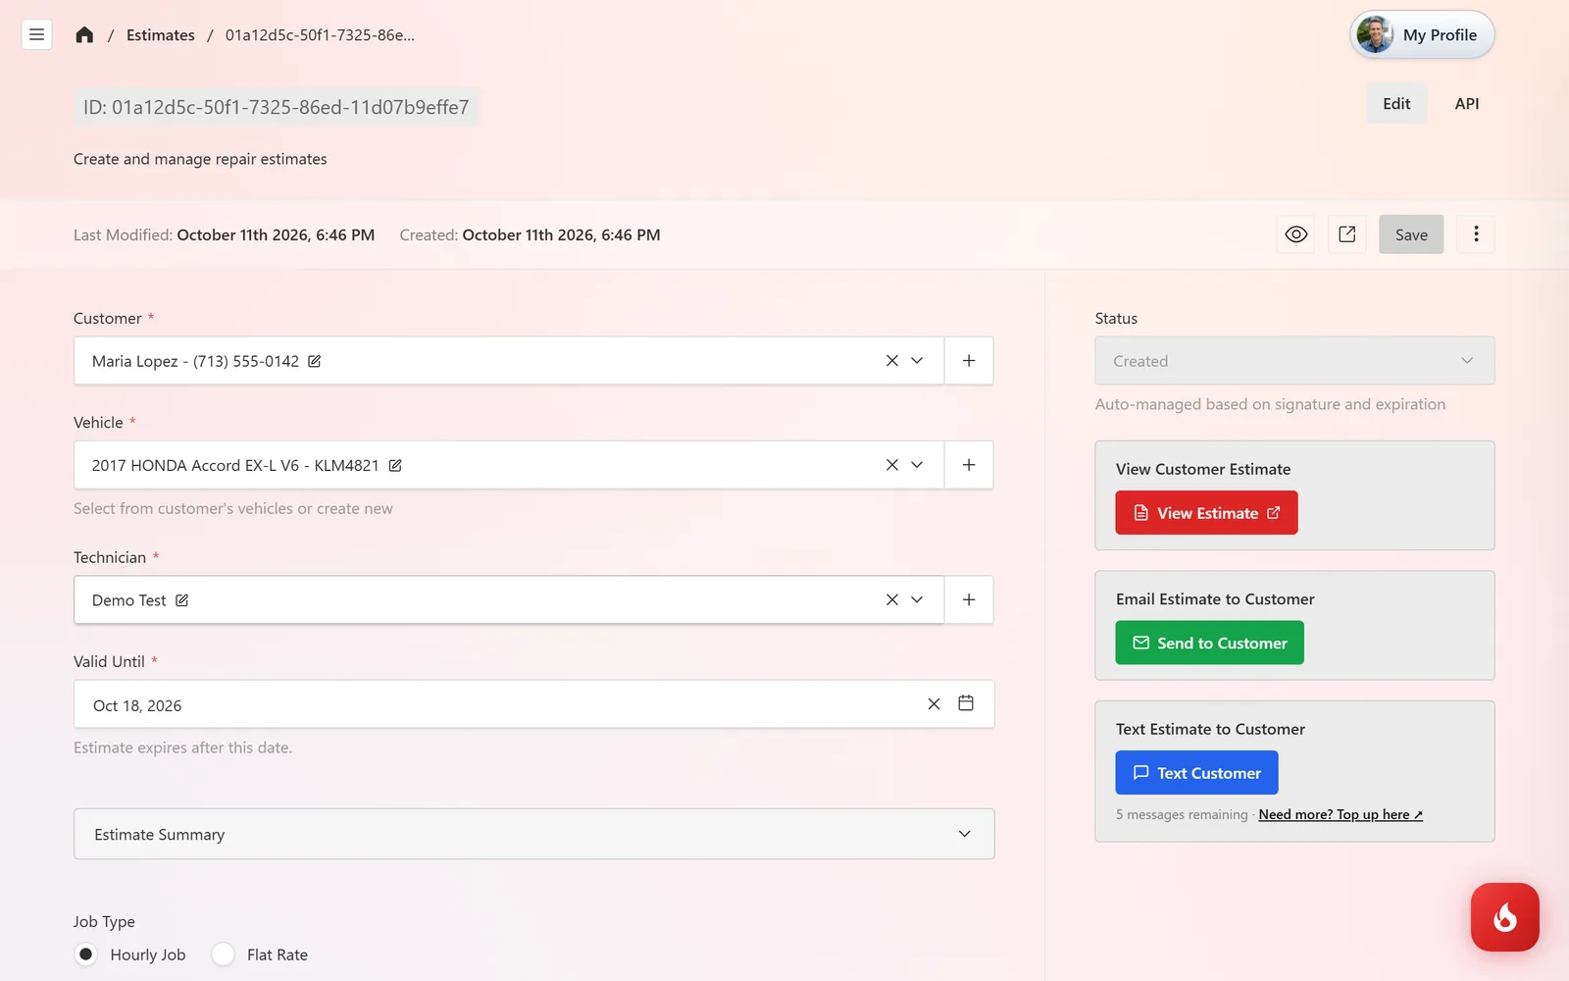Click the truncated estimate ID breadcrumb
1569x981 pixels.
[320, 35]
